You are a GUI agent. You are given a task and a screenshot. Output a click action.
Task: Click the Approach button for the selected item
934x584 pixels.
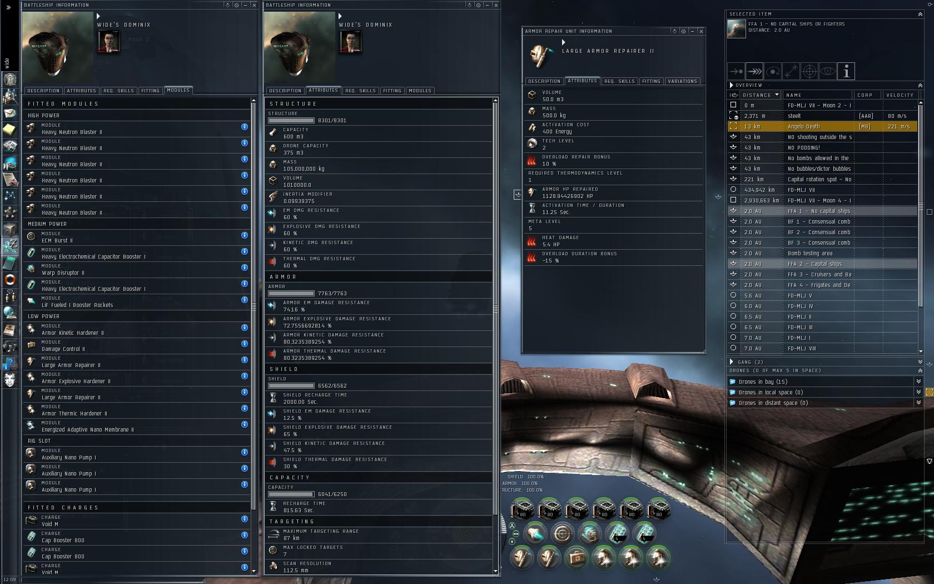pyautogui.click(x=736, y=71)
